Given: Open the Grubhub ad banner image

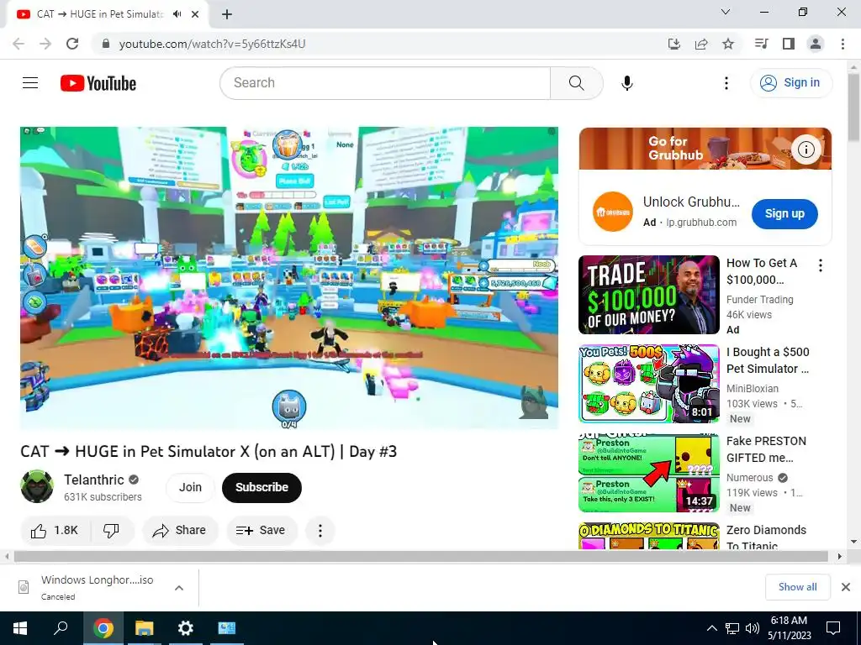Looking at the screenshot, I should tap(705, 148).
